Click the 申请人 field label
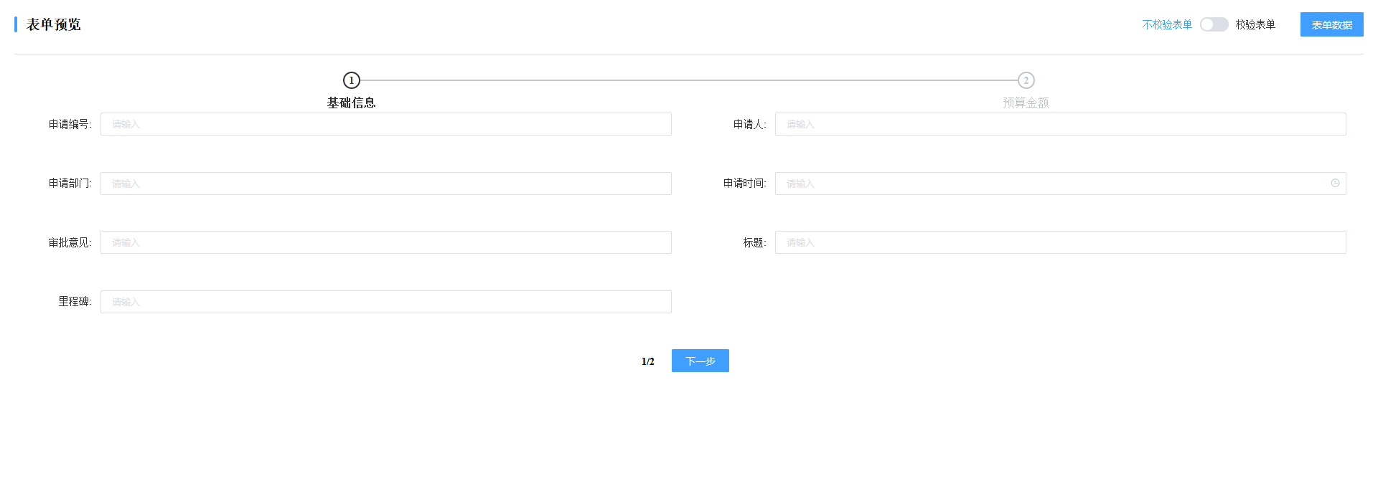1378x499 pixels. [750, 124]
